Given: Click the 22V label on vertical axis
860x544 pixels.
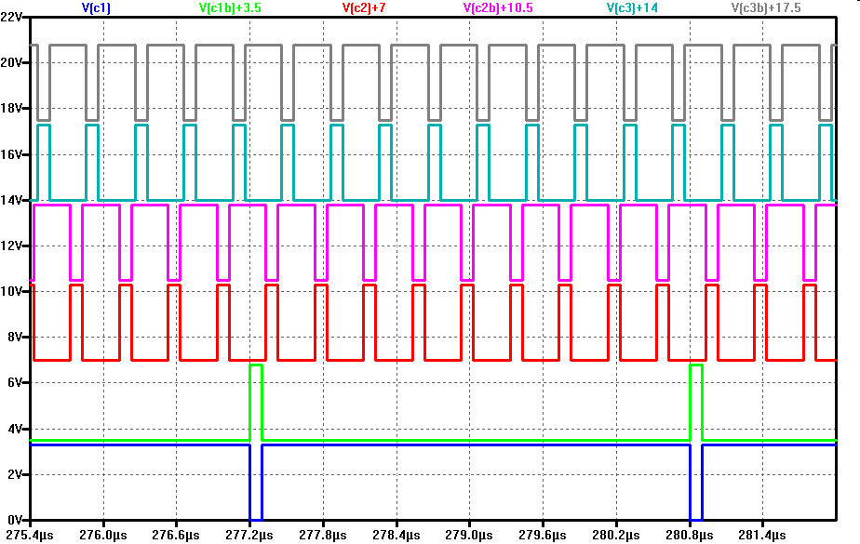Looking at the screenshot, I should pos(14,18).
